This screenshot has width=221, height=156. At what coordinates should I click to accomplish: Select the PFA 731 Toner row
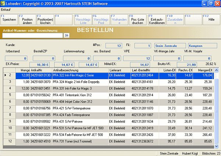coord(80,141)
